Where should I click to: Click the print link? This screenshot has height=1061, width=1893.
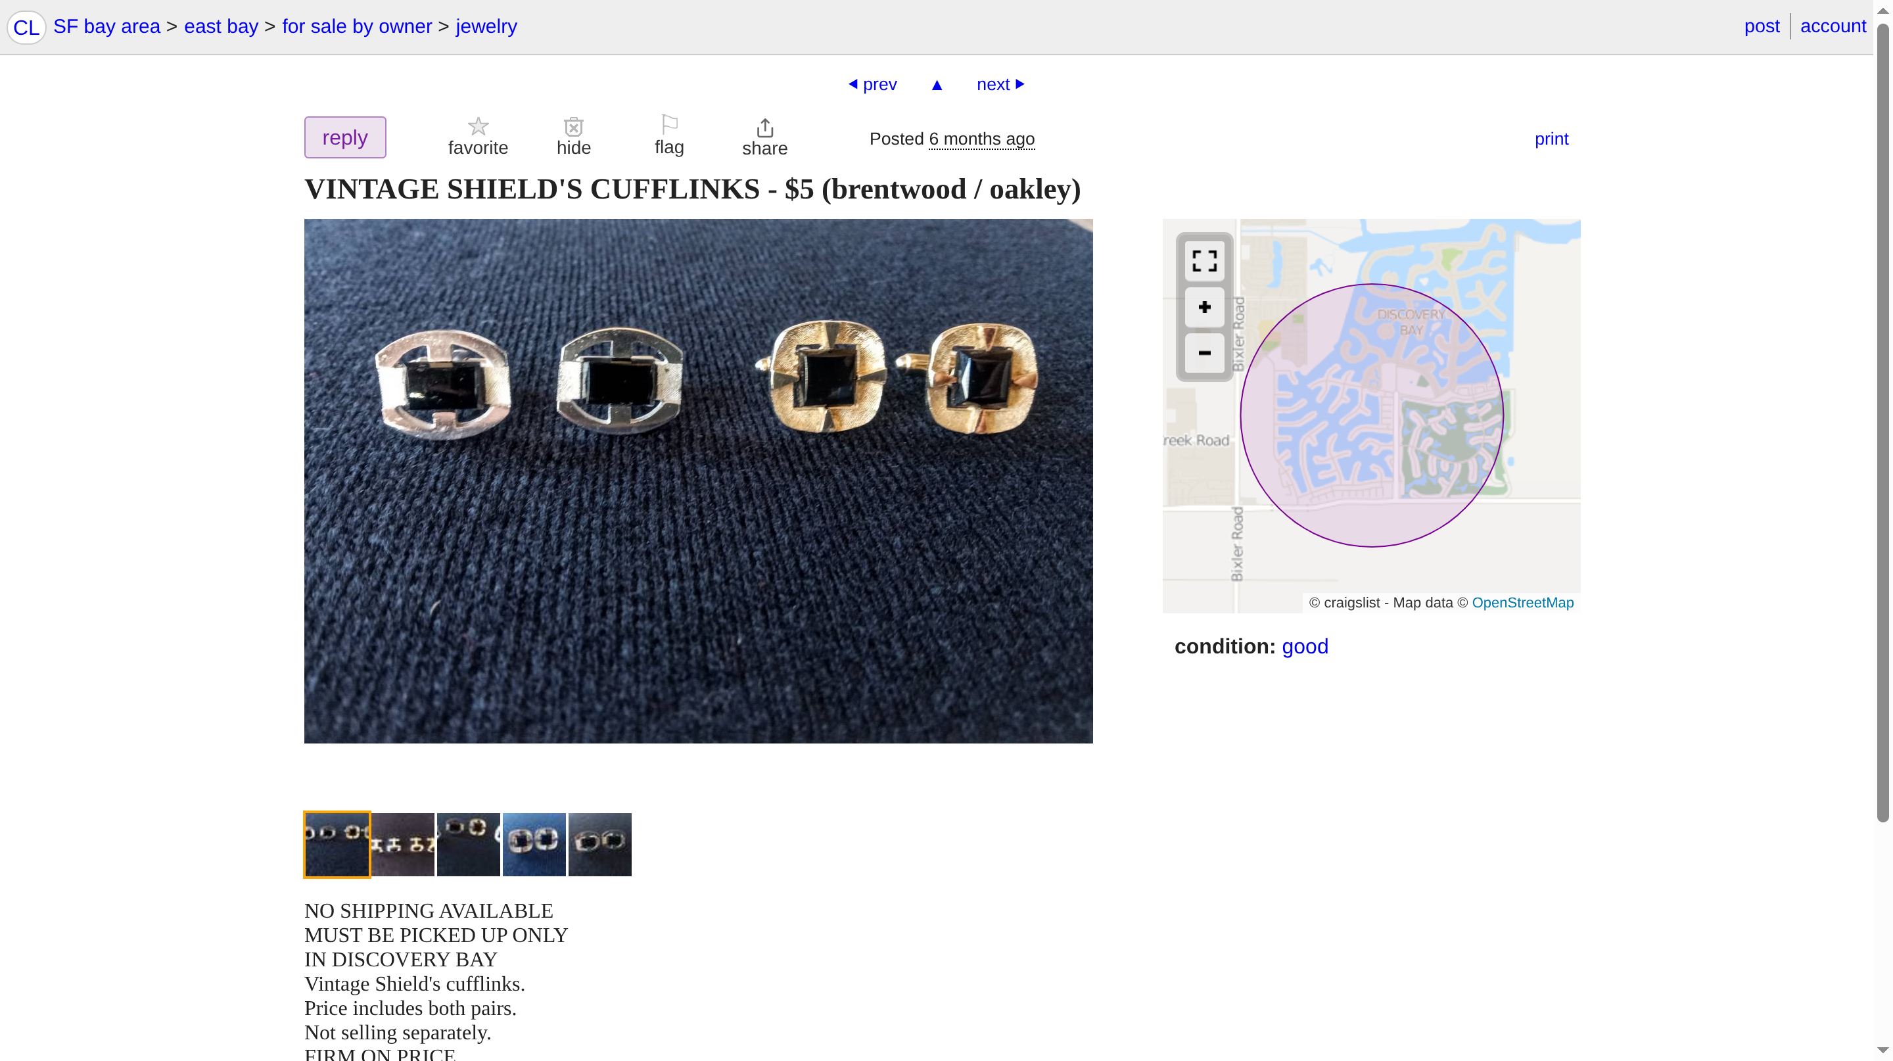1551,139
